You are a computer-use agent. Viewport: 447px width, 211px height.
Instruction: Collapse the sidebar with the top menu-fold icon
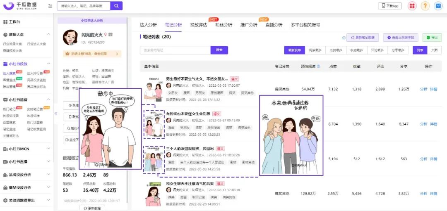[50, 6]
